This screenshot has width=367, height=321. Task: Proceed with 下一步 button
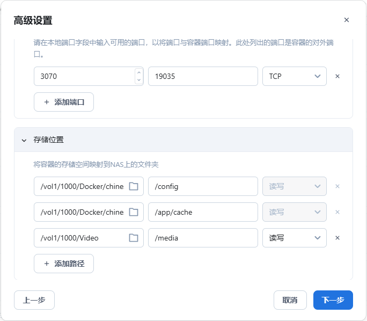[333, 300]
